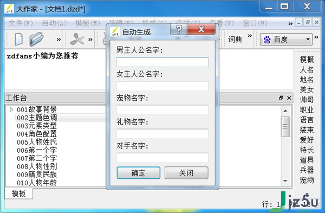Click 帅哥 in right sidebar
This screenshot has height=213, width=325.
[x=307, y=100]
